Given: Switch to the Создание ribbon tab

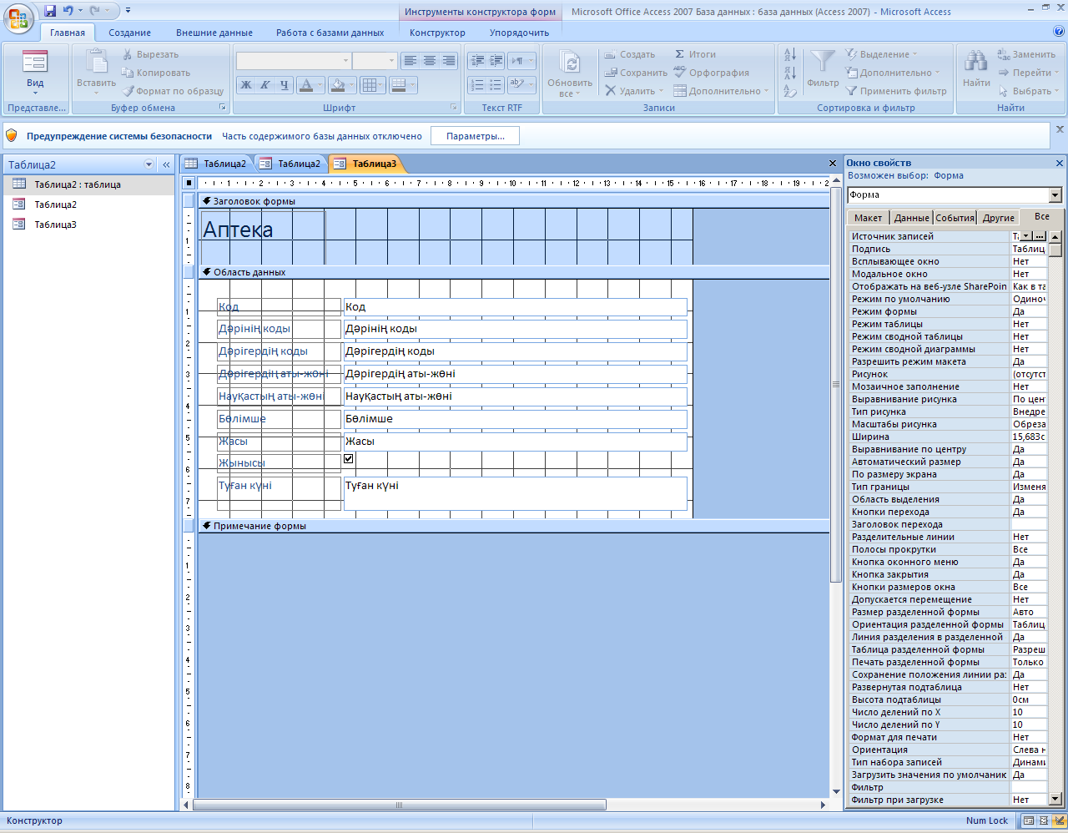Looking at the screenshot, I should [x=129, y=33].
